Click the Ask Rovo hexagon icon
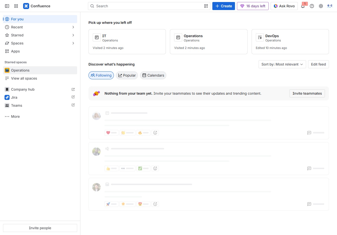This screenshot has width=337, height=235. [x=276, y=6]
